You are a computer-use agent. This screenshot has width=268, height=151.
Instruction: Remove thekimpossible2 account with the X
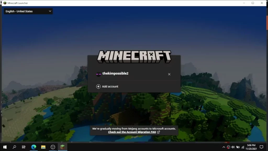(x=169, y=74)
